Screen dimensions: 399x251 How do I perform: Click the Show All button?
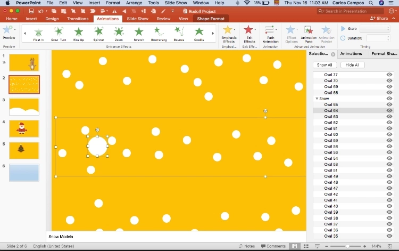[x=325, y=65]
